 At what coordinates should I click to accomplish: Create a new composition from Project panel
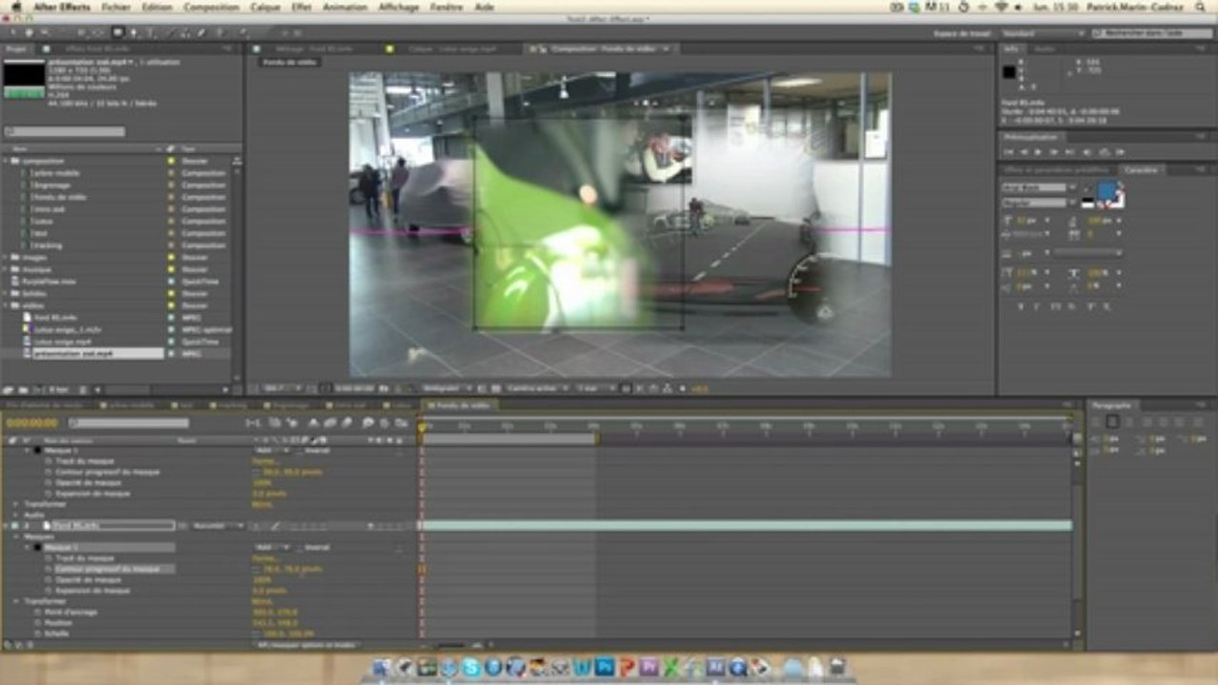point(36,390)
